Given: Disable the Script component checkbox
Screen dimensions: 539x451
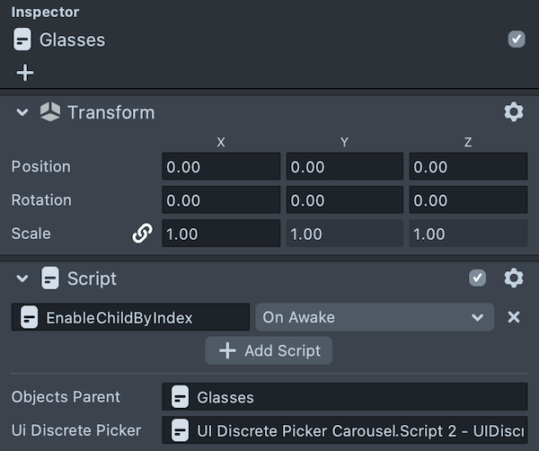Looking at the screenshot, I should click(478, 279).
